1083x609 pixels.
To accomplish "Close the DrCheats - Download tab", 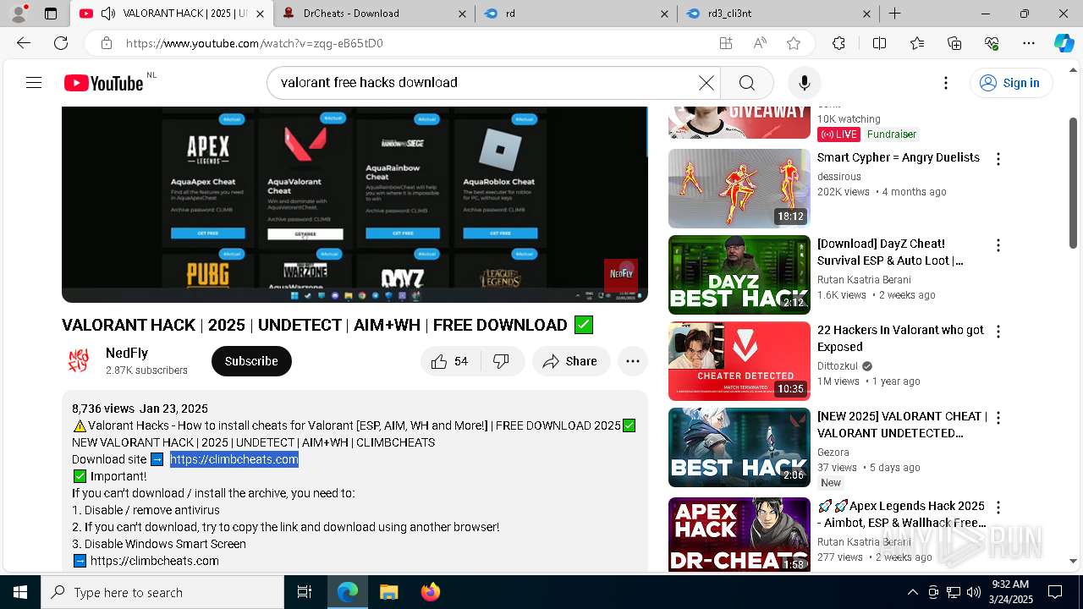I will [x=462, y=14].
